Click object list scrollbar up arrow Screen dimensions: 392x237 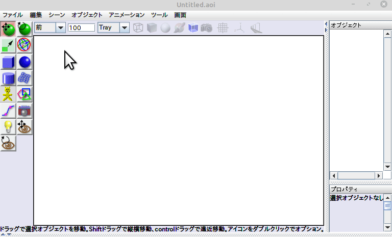tap(387, 34)
